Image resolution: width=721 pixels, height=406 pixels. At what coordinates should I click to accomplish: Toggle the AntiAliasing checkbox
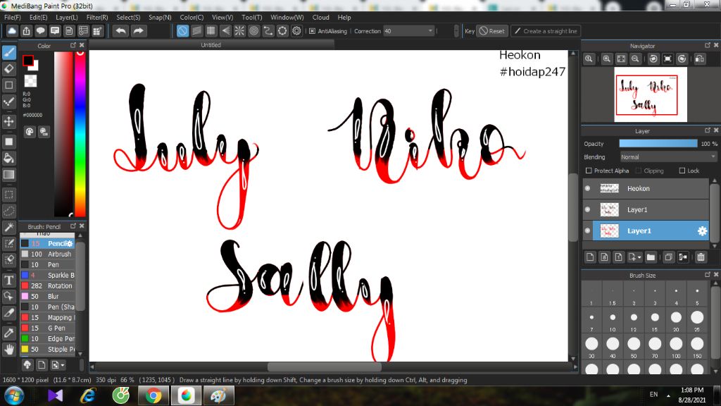click(x=312, y=31)
